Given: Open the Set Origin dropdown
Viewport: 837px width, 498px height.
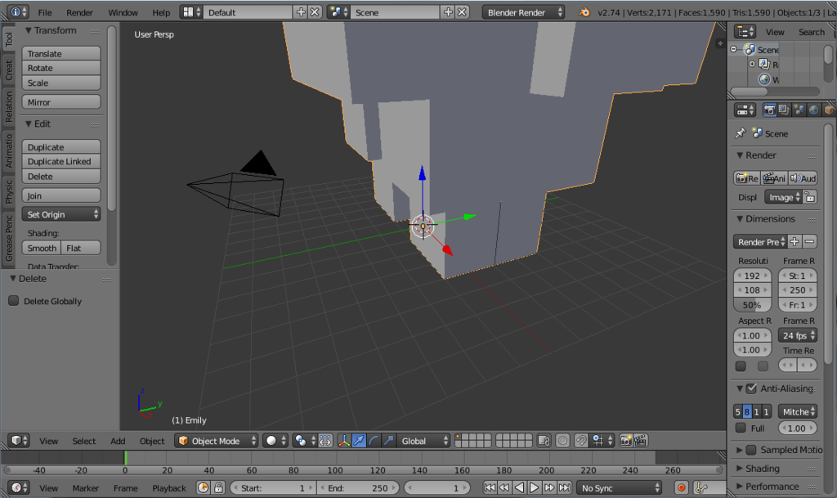Looking at the screenshot, I should pyautogui.click(x=61, y=214).
